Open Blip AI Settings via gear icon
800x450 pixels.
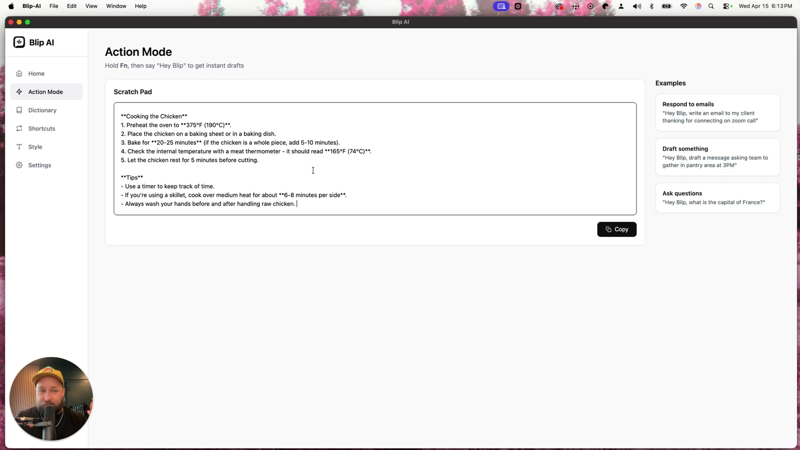click(19, 165)
